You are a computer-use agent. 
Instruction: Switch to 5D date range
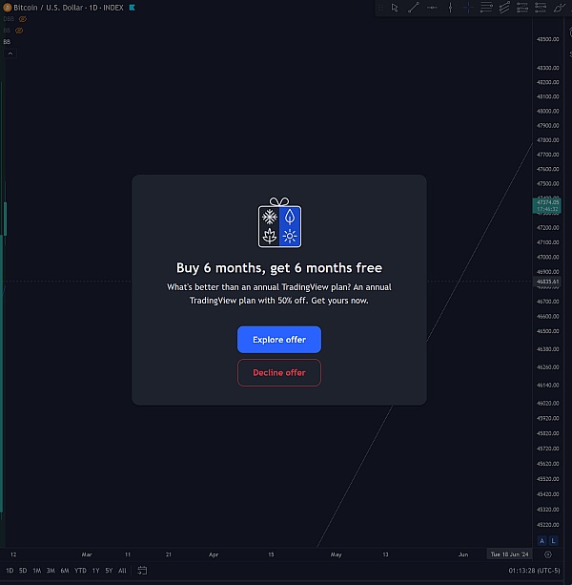(23, 571)
